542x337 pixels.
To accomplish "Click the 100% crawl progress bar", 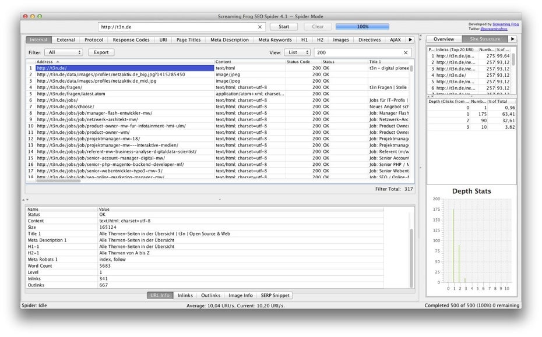I will click(362, 27).
